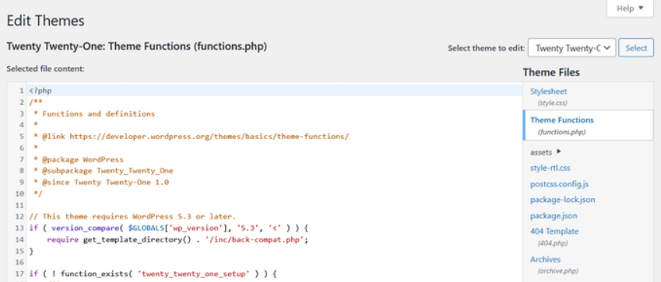Open the theme selection dropdown
Screen dimensions: 661x282
[x=571, y=48]
